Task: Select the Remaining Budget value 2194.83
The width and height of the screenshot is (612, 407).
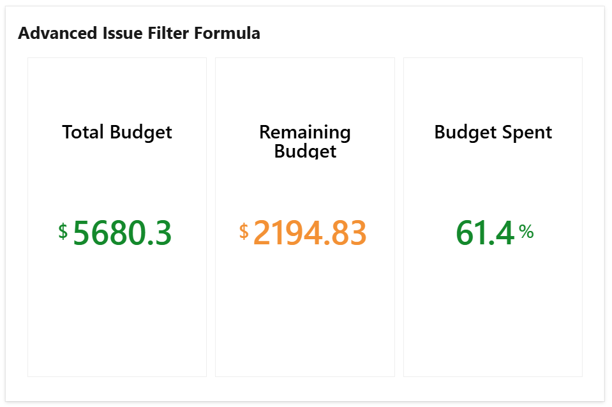Action: click(310, 233)
